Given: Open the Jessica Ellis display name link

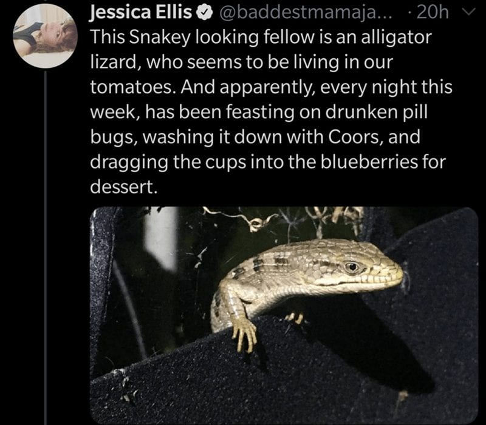Looking at the screenshot, I should 141,12.
